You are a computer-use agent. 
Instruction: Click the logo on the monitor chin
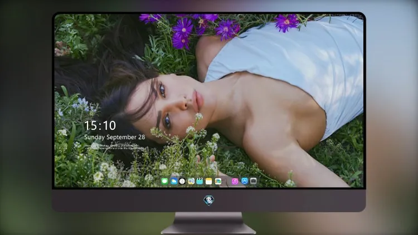click(x=209, y=200)
